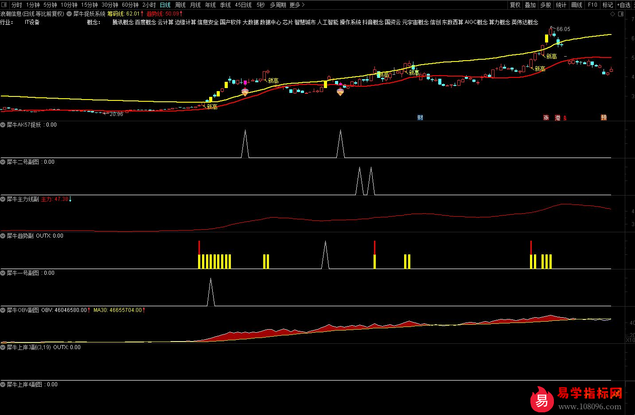Select the 月线 monthly tab
This screenshot has height=415, width=635.
195,5
